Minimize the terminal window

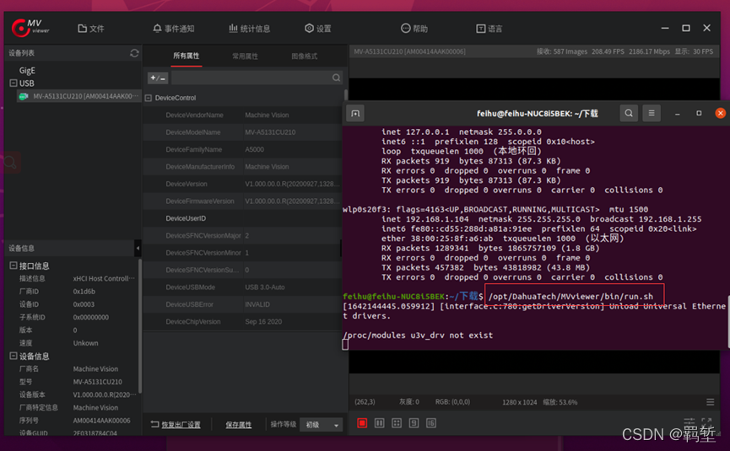tap(678, 114)
